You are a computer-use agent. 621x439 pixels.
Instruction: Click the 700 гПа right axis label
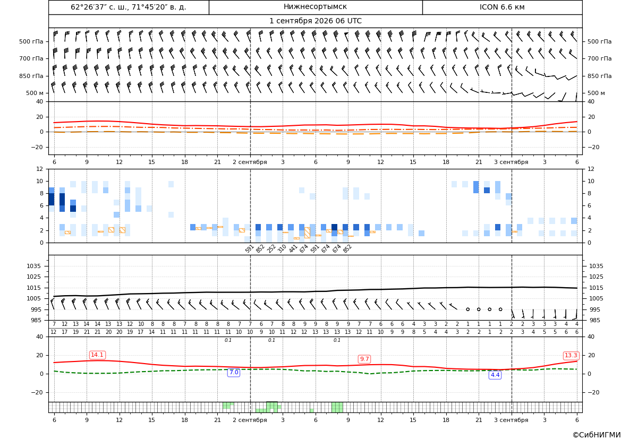600,58
